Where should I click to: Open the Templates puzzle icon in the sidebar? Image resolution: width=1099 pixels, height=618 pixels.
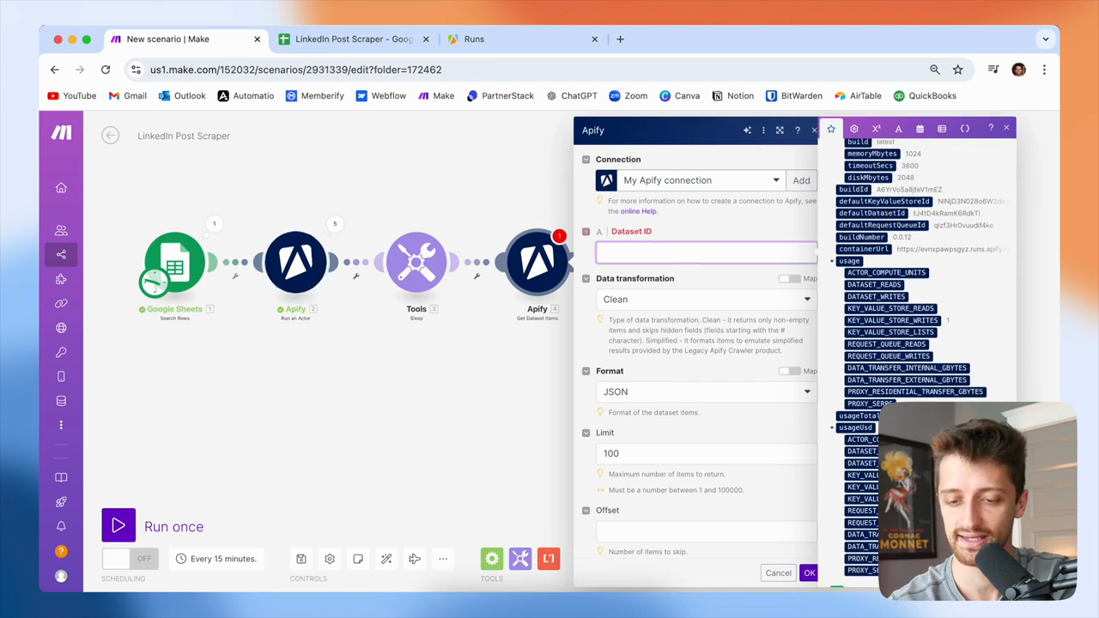coord(61,279)
